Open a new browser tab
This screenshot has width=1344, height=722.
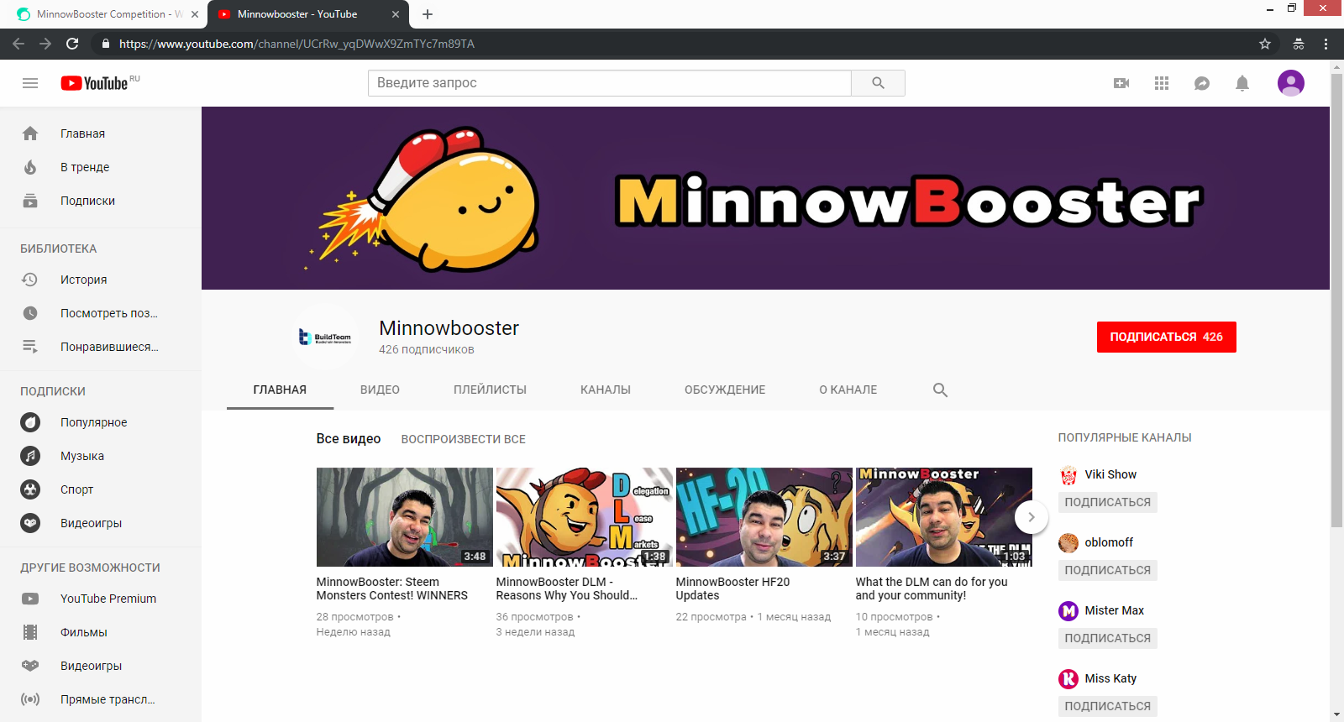click(427, 14)
